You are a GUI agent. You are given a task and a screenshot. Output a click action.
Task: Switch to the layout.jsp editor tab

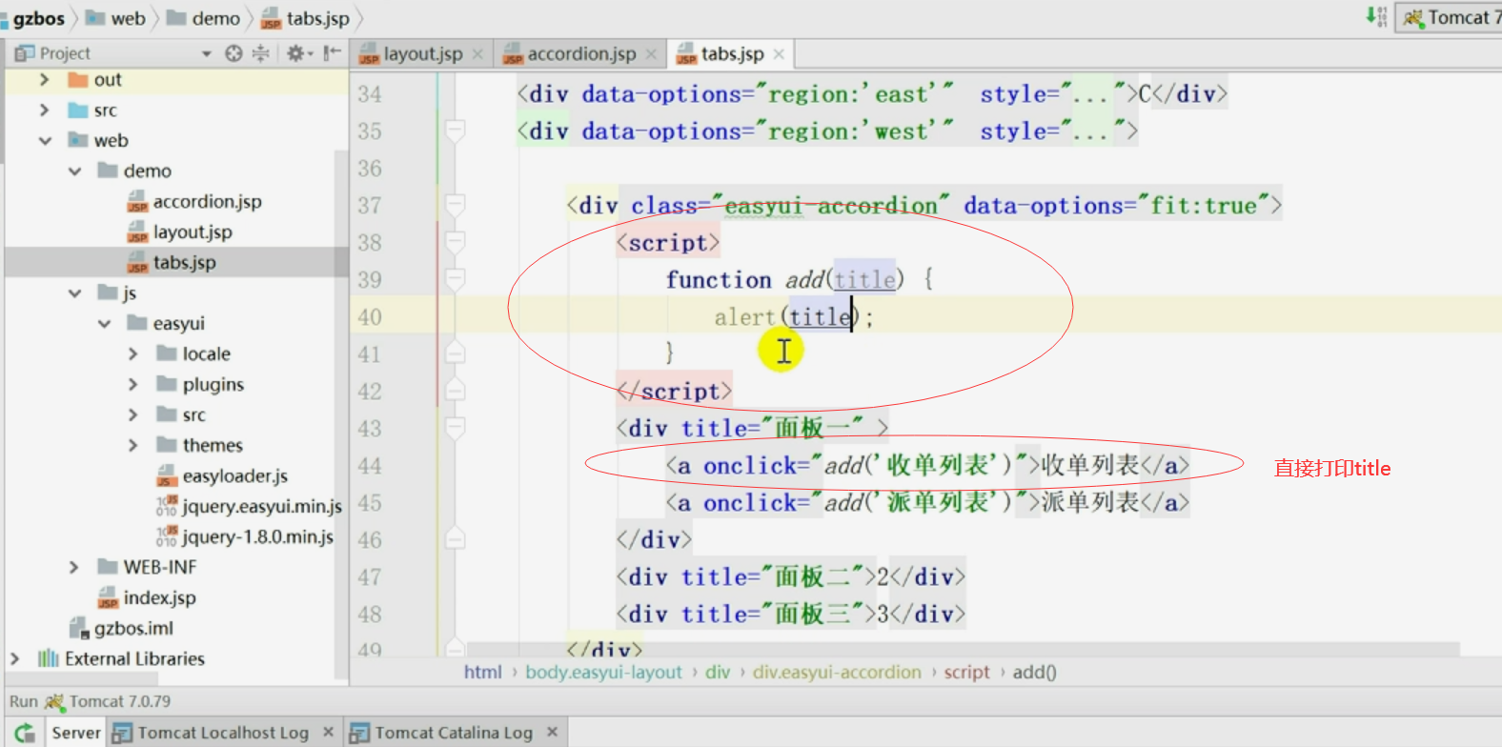coord(422,54)
